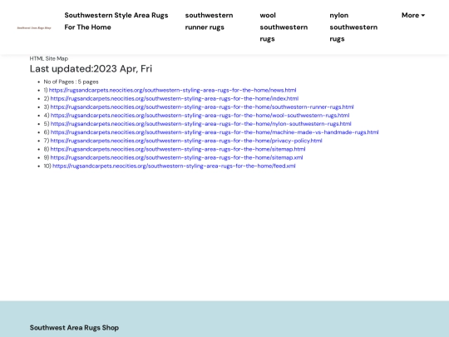Open the wool-southwestern-rugs.html link
The height and width of the screenshot is (337, 449).
pyautogui.click(x=200, y=116)
